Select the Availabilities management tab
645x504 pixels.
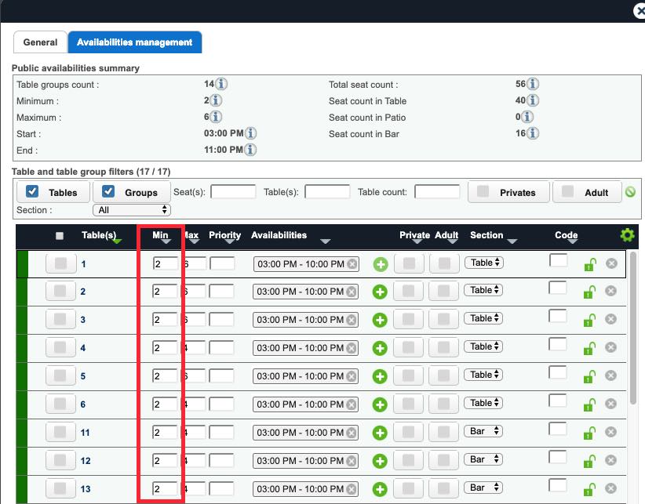(x=136, y=42)
